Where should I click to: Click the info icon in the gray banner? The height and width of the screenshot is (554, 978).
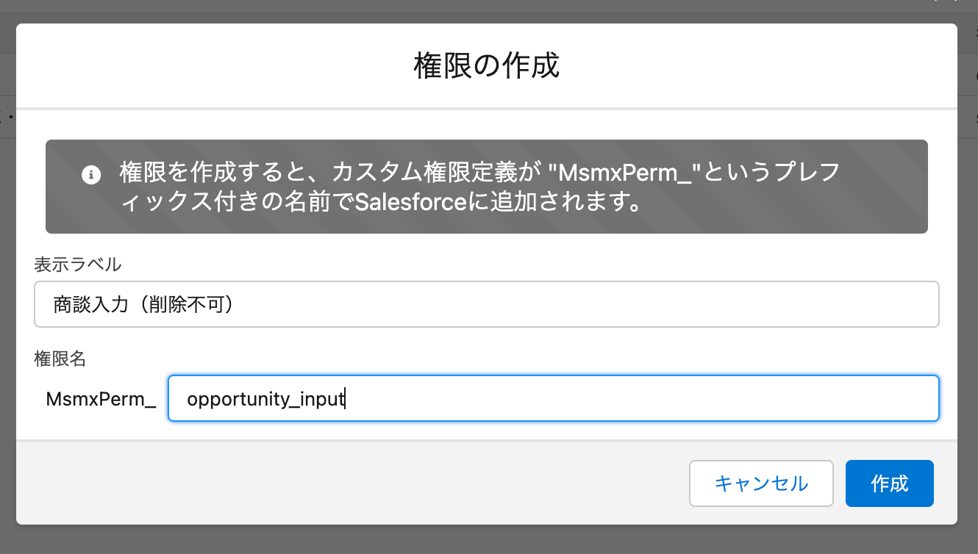point(91,175)
